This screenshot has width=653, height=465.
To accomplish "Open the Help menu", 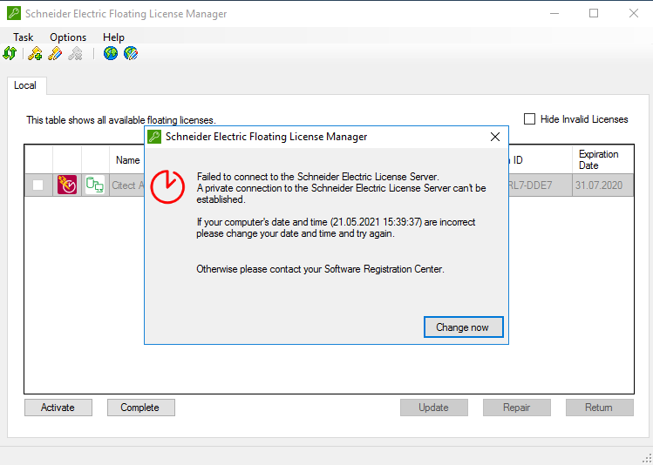I will tap(113, 37).
